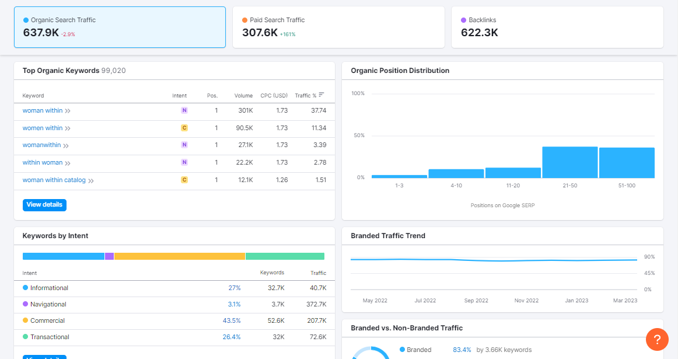Image resolution: width=678 pixels, height=359 pixels.
Task: Click the orange Commercial segment in intent bar
Action: coord(179,256)
